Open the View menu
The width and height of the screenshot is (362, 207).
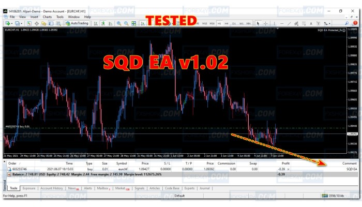22,17
